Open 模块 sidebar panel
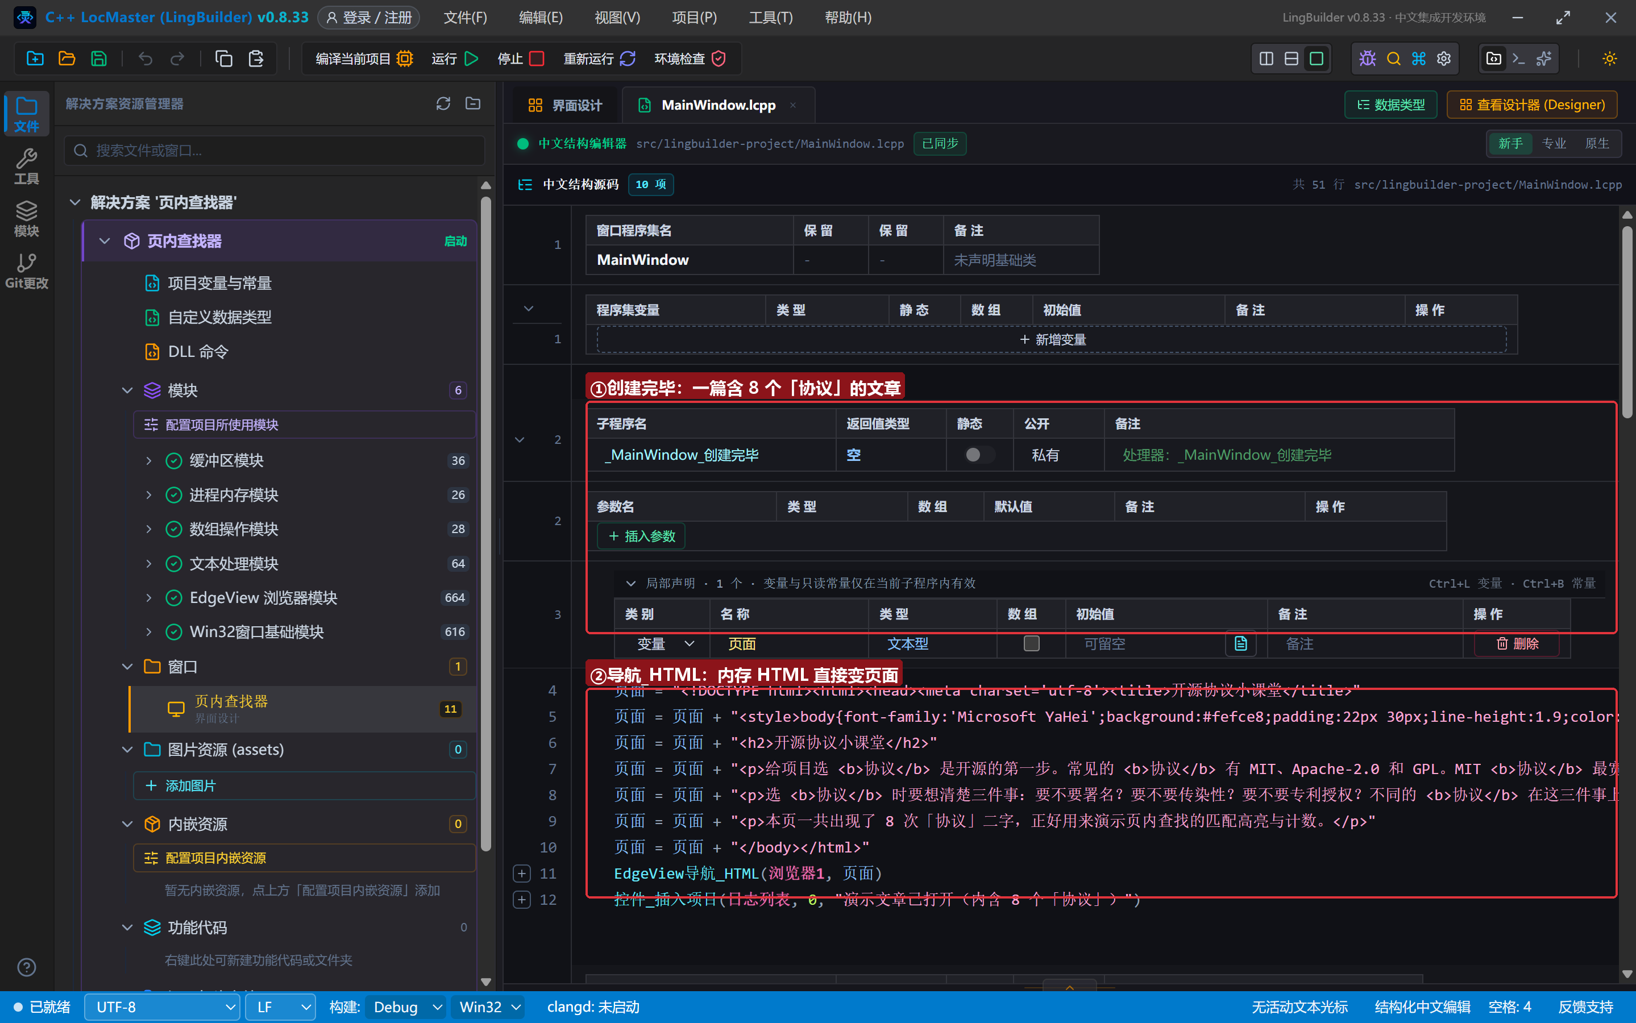1636x1023 pixels. click(x=26, y=219)
